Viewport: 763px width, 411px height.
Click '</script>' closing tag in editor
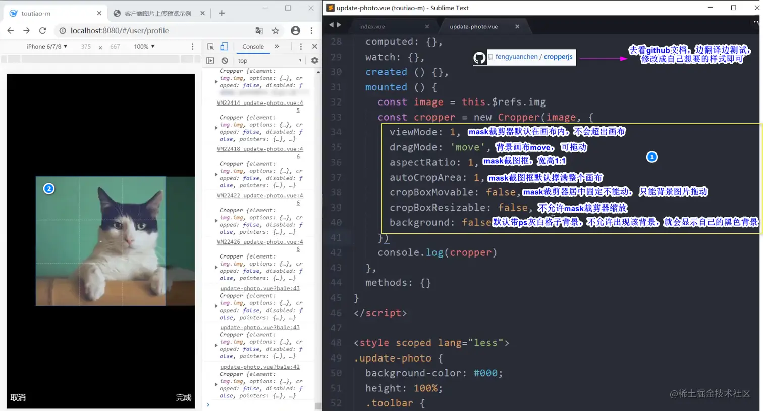coord(380,313)
